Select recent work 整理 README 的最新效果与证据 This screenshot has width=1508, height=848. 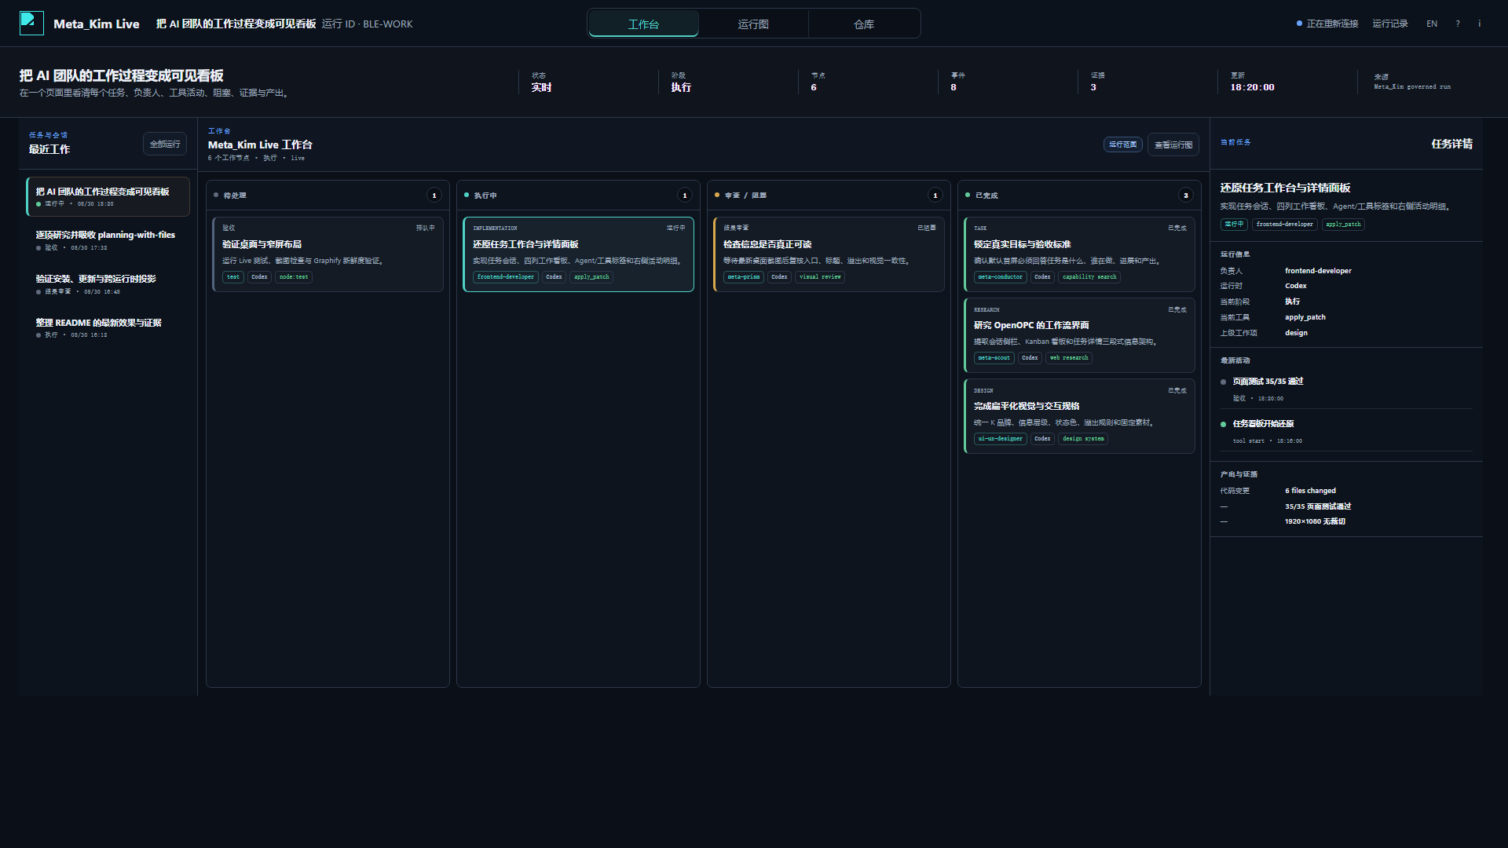click(x=108, y=328)
